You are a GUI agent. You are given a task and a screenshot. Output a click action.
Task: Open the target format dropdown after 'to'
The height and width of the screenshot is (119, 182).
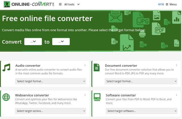(61, 42)
